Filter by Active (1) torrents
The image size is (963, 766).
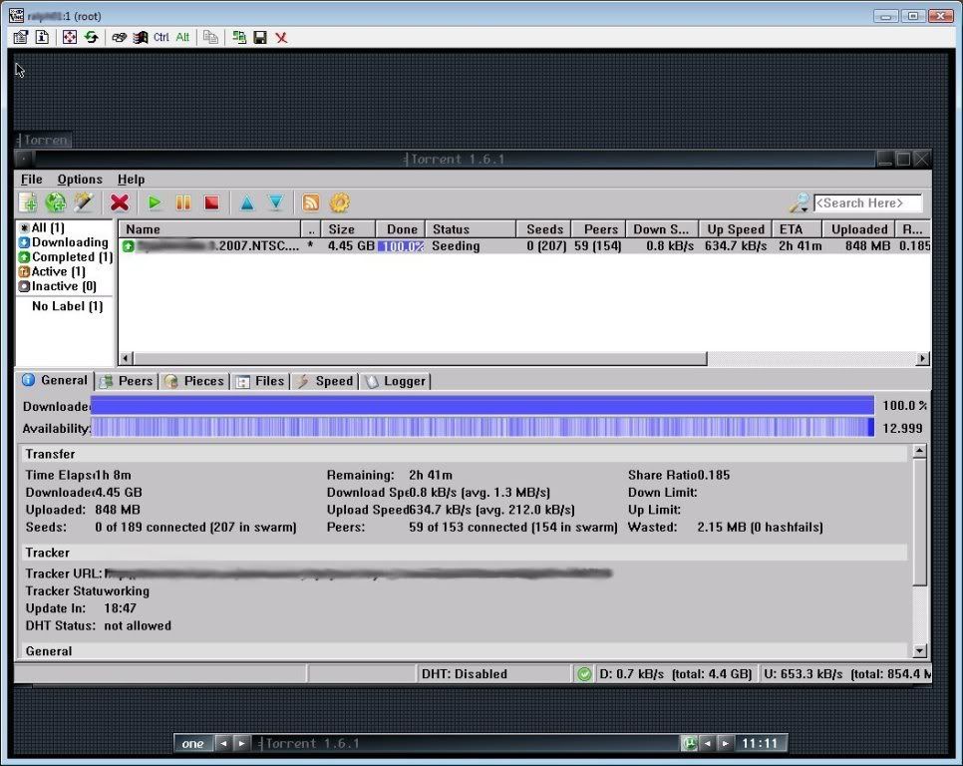(x=52, y=271)
